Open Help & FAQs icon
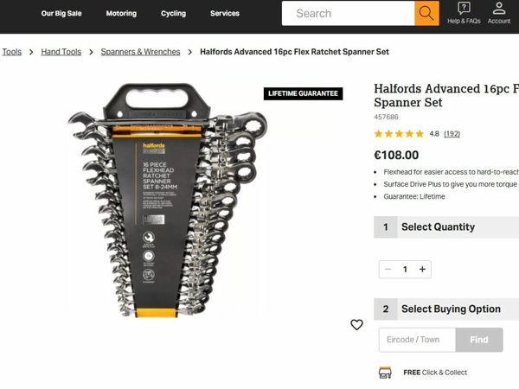This screenshot has width=519, height=389. pyautogui.click(x=464, y=8)
